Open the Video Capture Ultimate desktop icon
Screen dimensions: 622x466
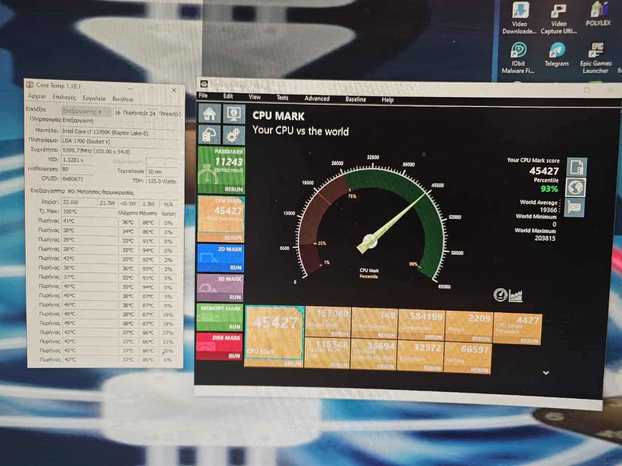pyautogui.click(x=559, y=18)
